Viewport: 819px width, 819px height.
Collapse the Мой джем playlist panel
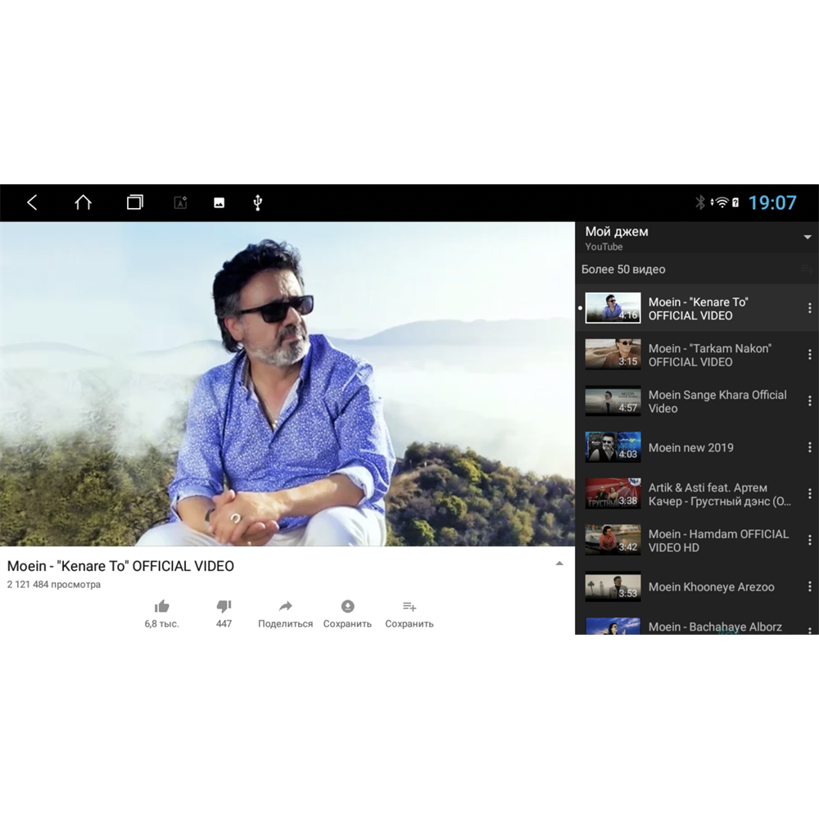tap(808, 238)
